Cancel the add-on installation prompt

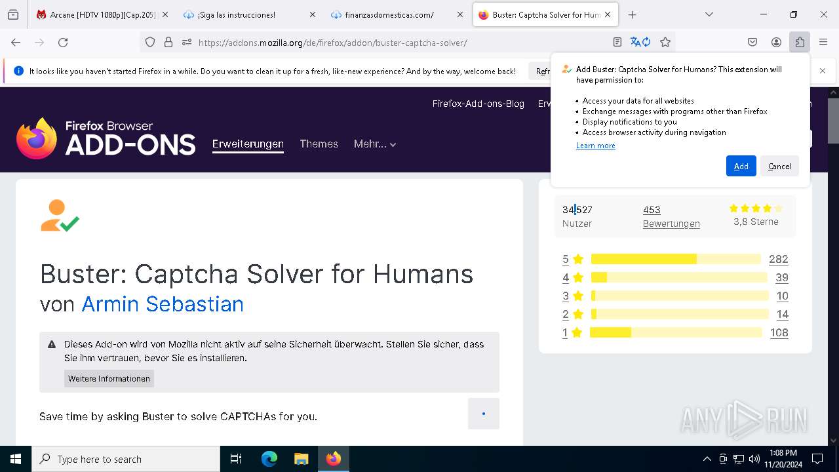click(779, 166)
